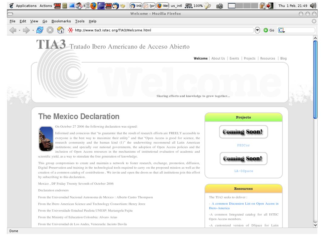Open the forward button history arrow
Viewport: 321px width, 240px height.
[33, 31]
